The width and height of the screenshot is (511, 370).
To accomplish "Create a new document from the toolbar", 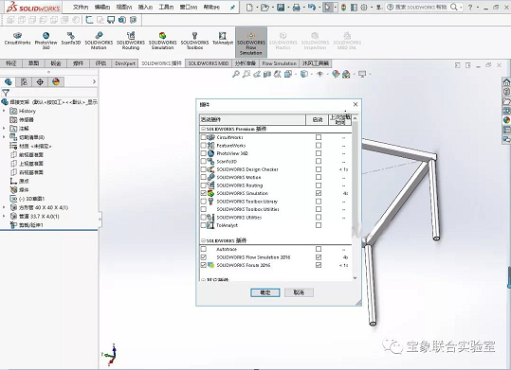I will coord(249,8).
